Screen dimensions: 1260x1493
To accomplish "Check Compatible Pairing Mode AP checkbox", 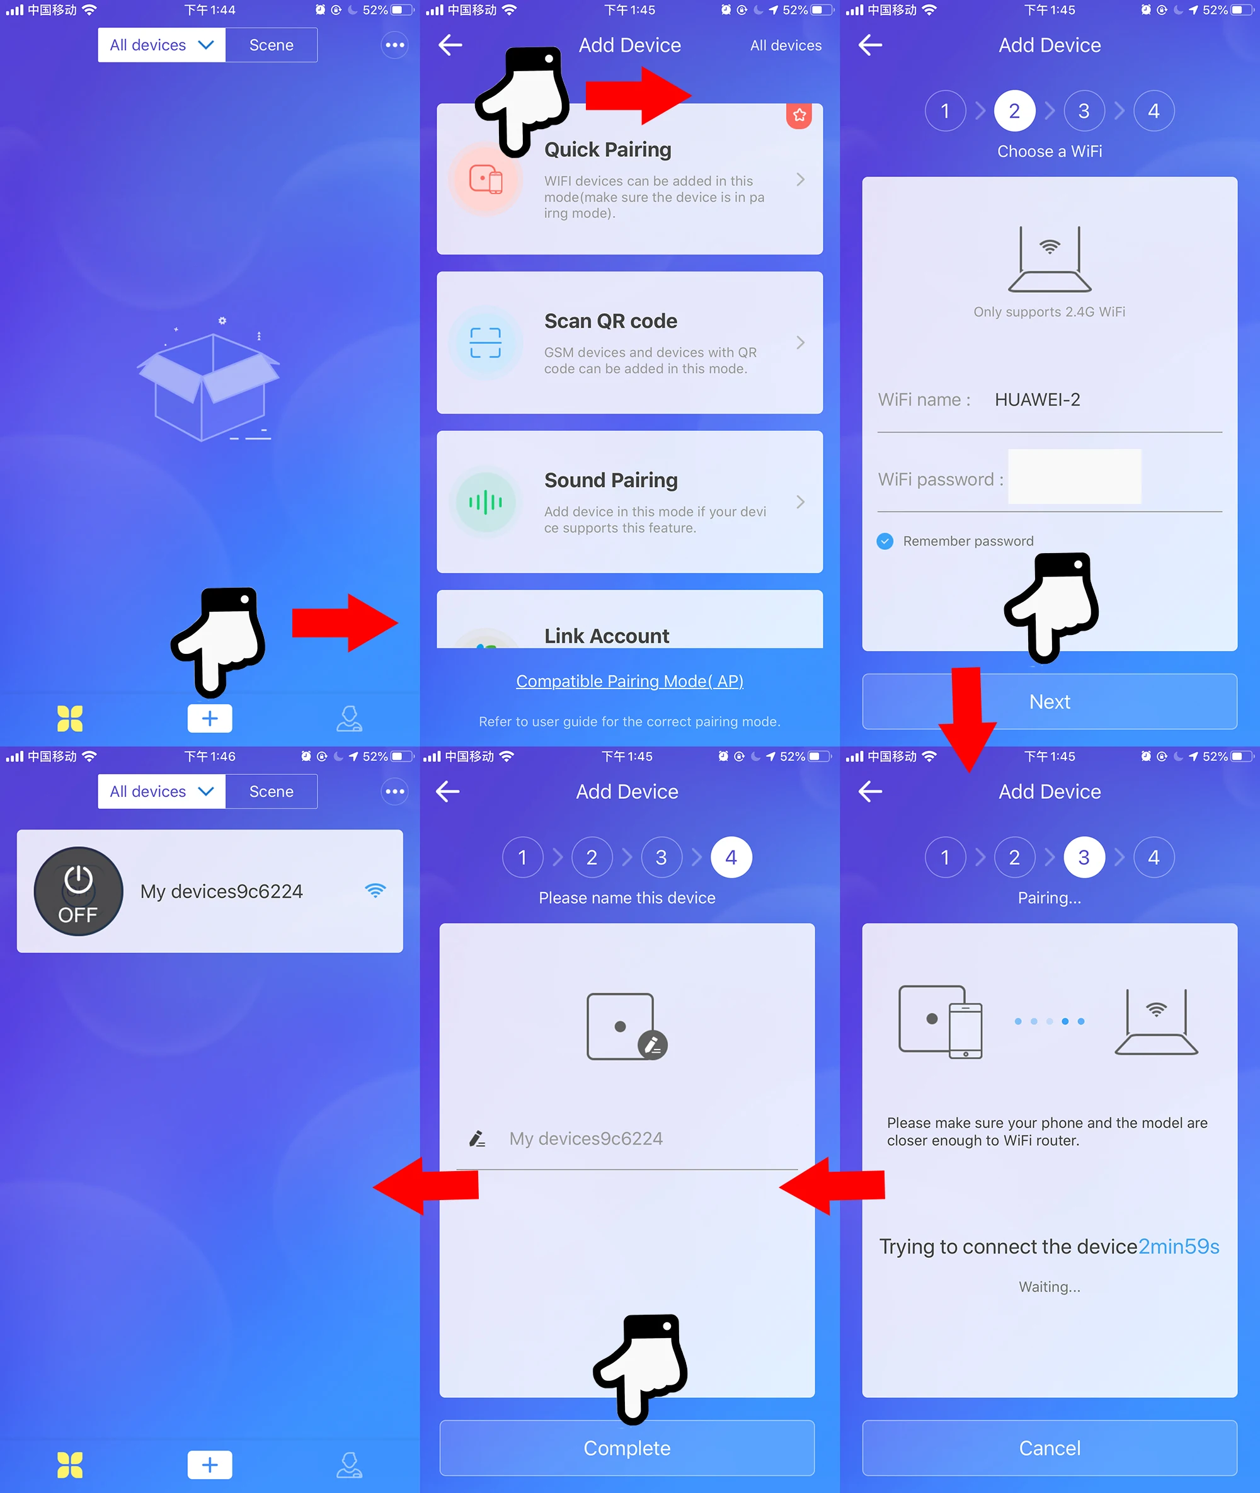I will click(630, 680).
